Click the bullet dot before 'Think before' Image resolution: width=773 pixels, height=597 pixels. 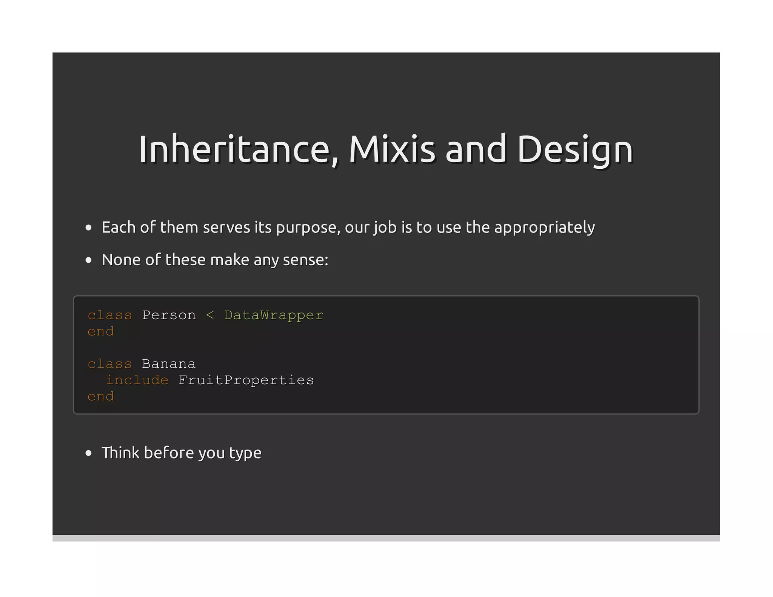pyautogui.click(x=89, y=453)
